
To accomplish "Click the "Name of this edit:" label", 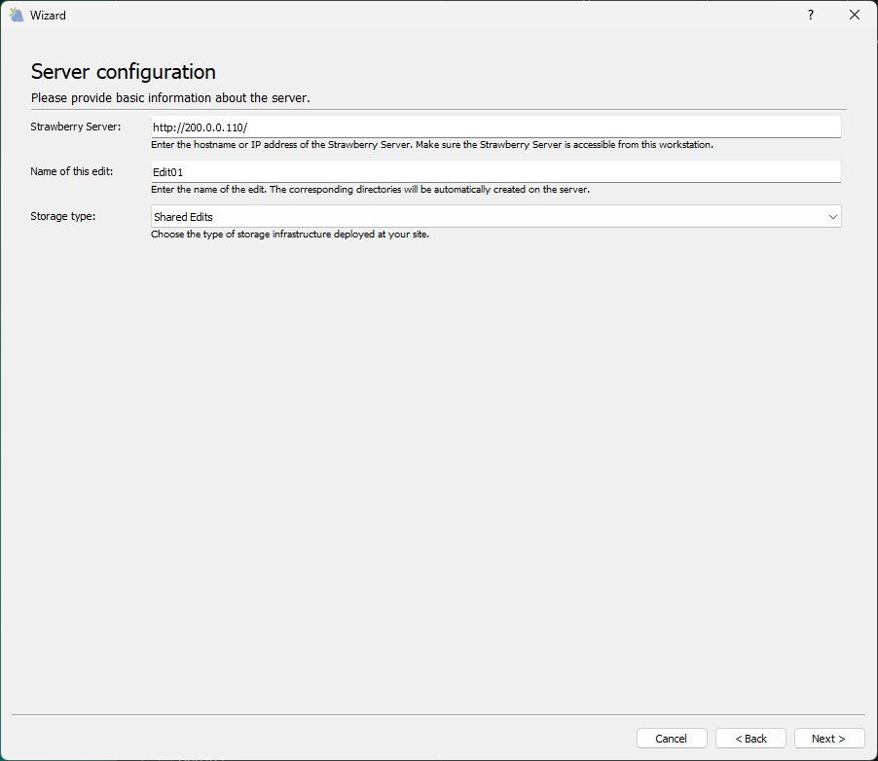I will tap(72, 172).
